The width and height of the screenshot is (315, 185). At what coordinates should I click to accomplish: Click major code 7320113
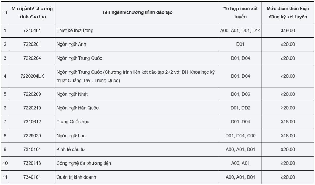click(32, 163)
